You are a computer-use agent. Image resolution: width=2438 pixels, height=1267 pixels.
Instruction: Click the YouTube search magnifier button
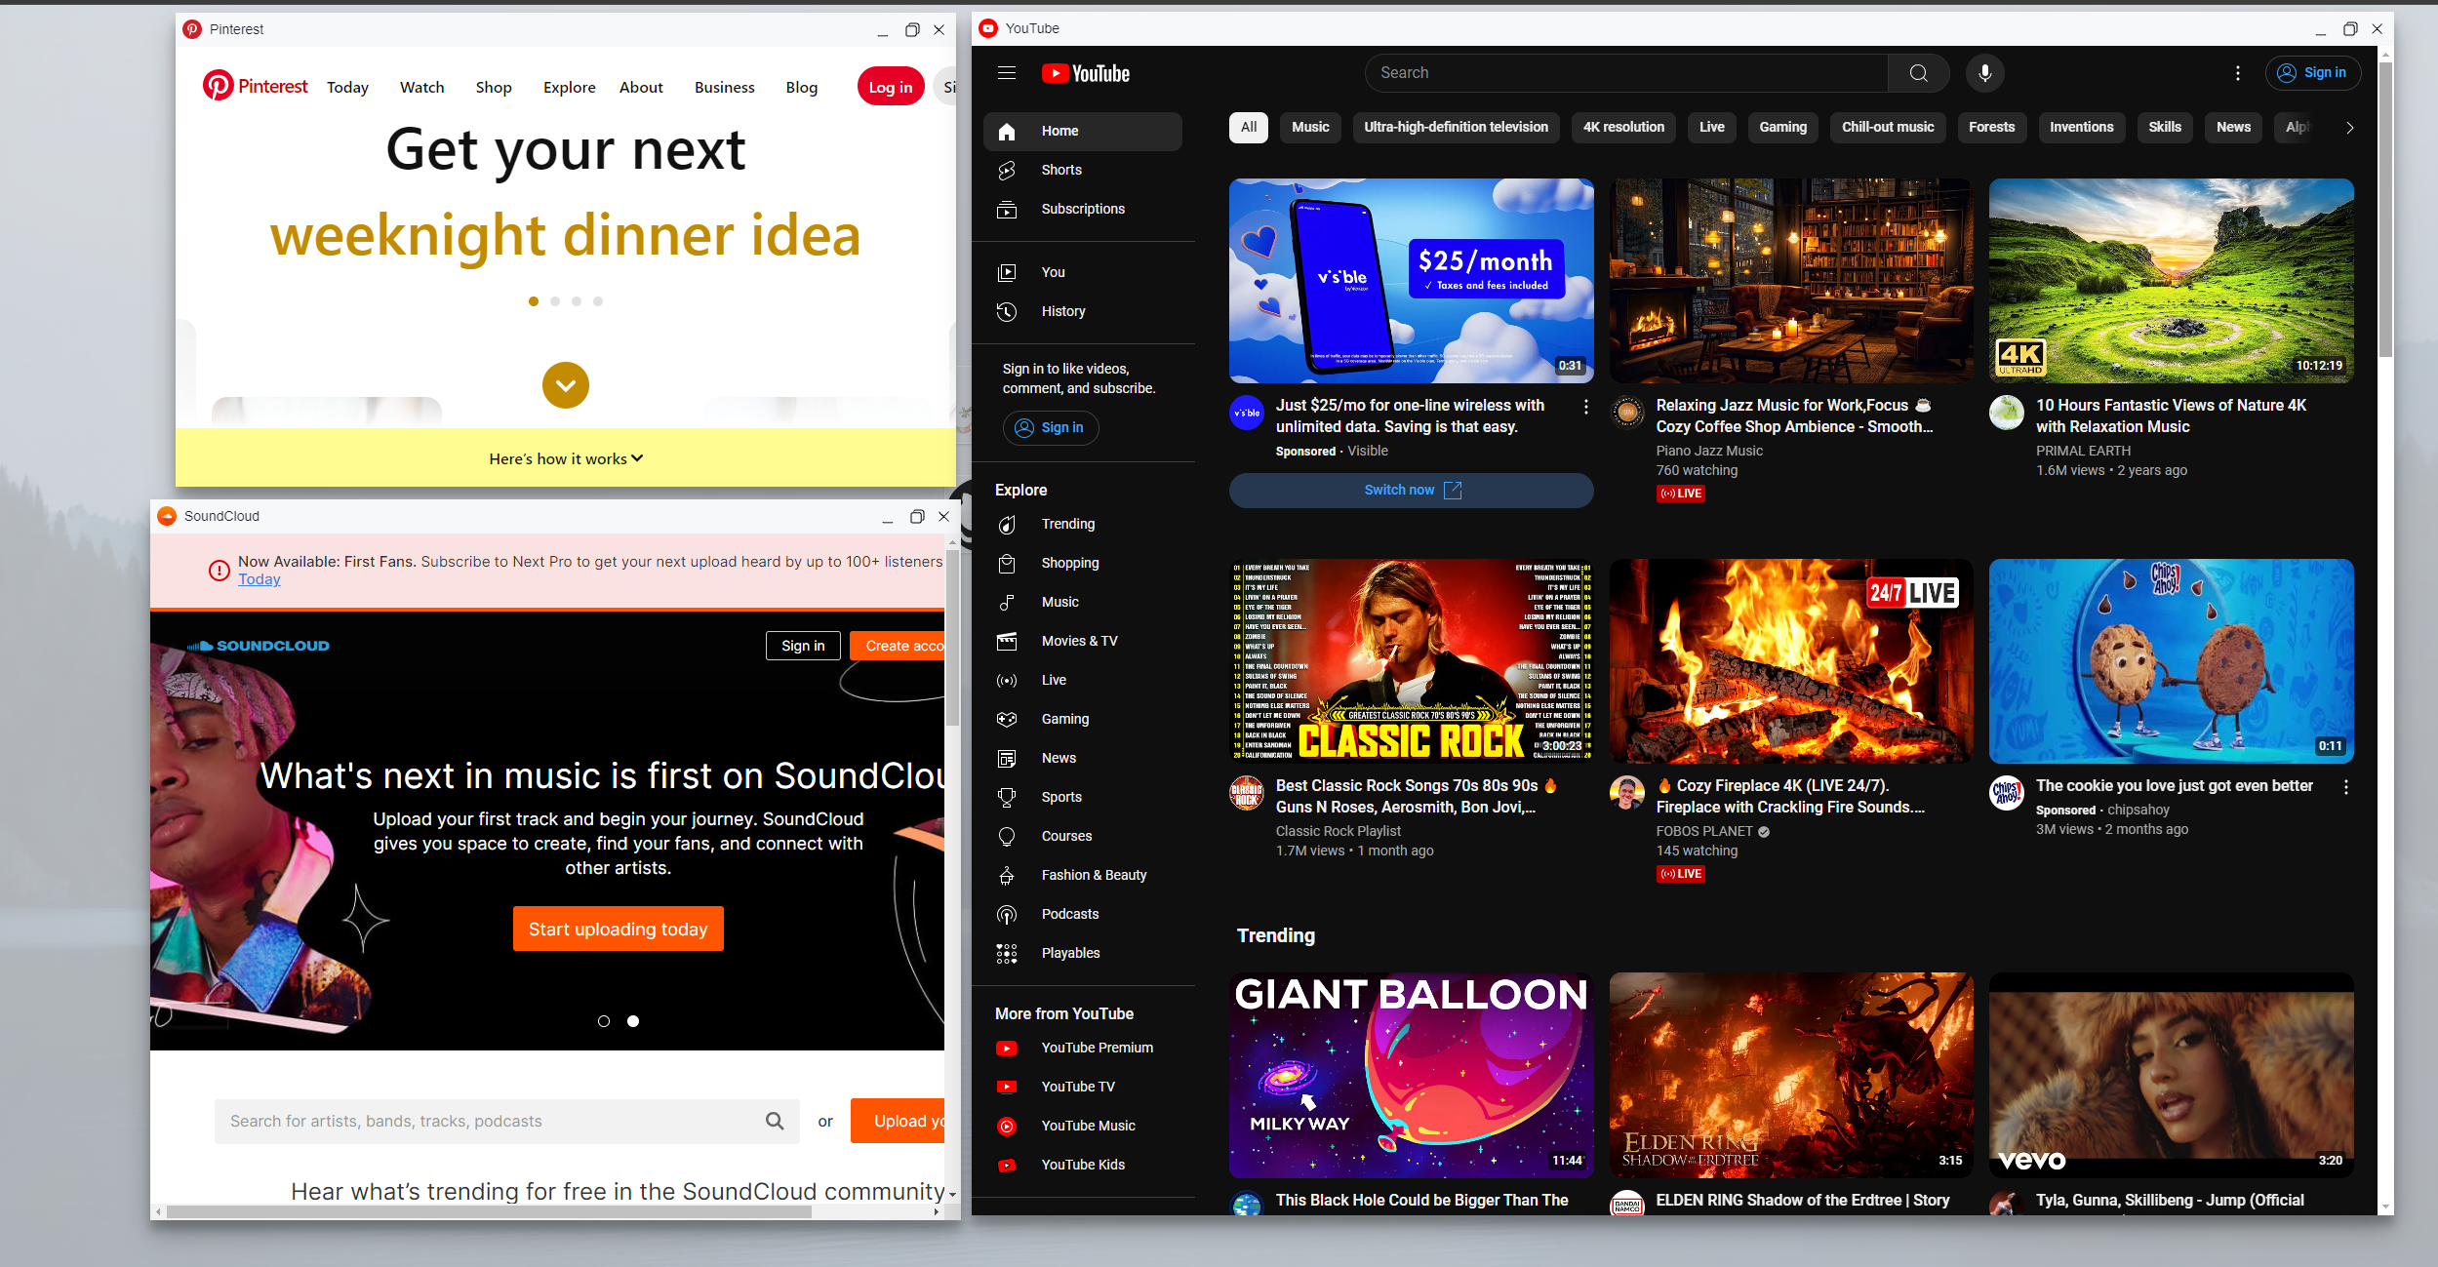(1918, 73)
